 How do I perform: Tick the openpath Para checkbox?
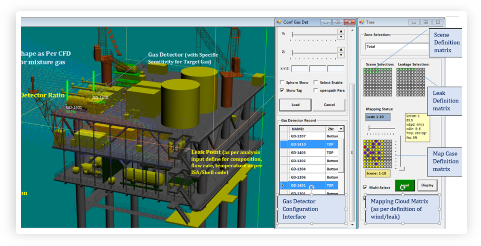[316, 90]
